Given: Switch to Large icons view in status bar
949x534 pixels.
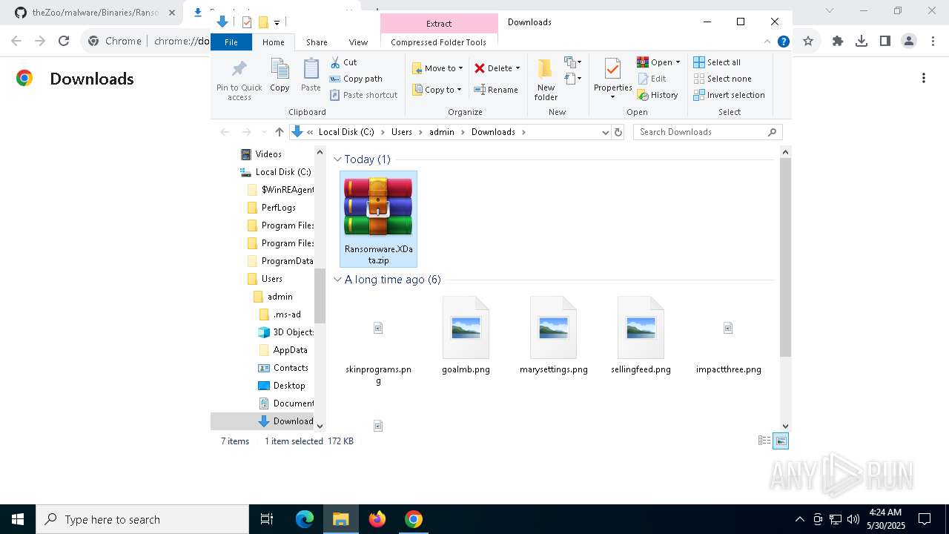Looking at the screenshot, I should [781, 441].
